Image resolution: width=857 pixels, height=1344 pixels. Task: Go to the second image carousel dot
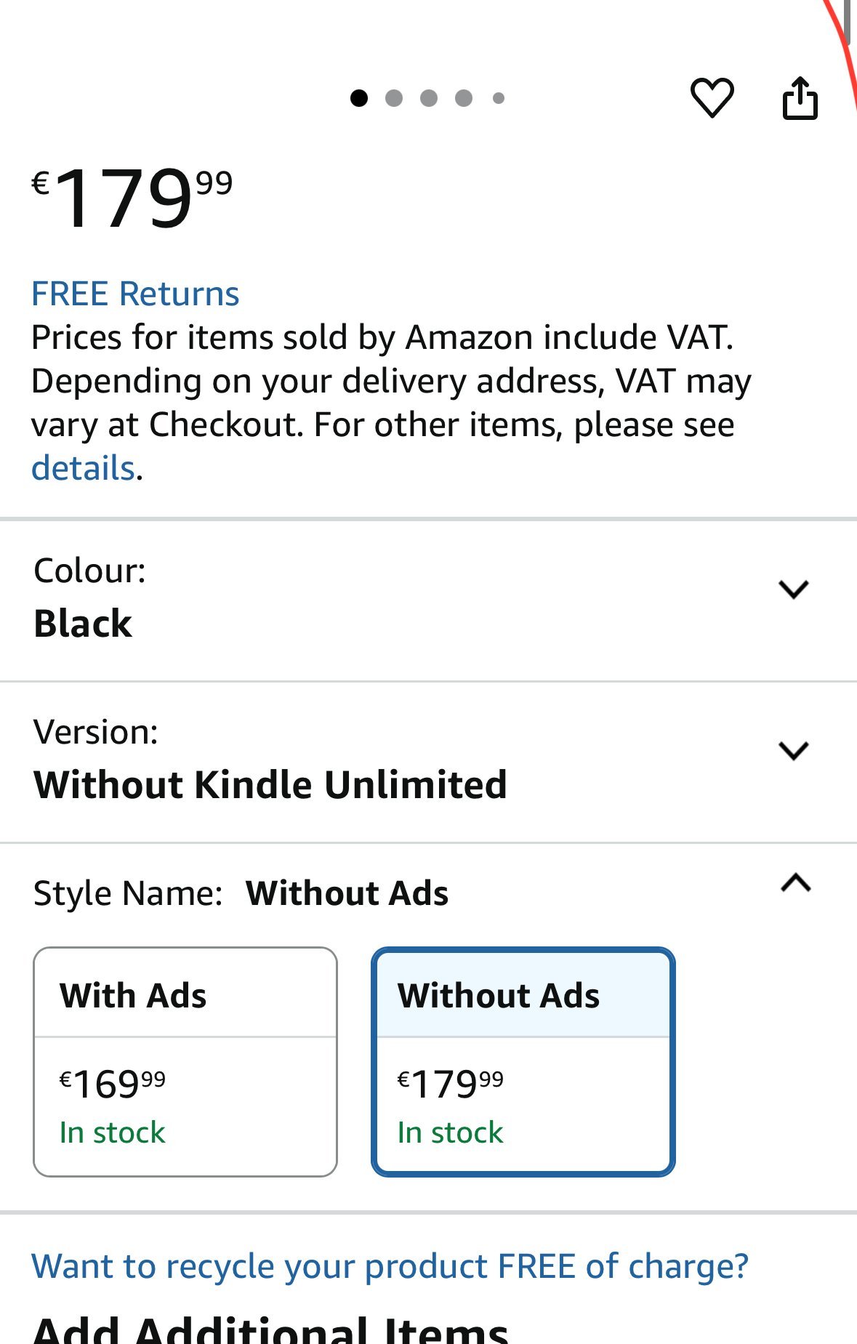pyautogui.click(x=394, y=98)
